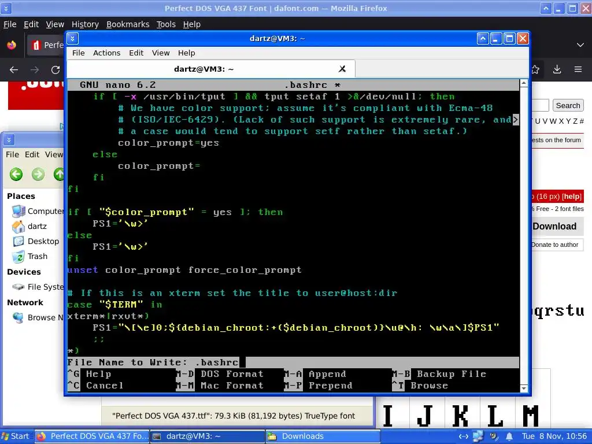The width and height of the screenshot is (592, 444).
Task: Open Firefox downloads panel icon
Action: [557, 69]
